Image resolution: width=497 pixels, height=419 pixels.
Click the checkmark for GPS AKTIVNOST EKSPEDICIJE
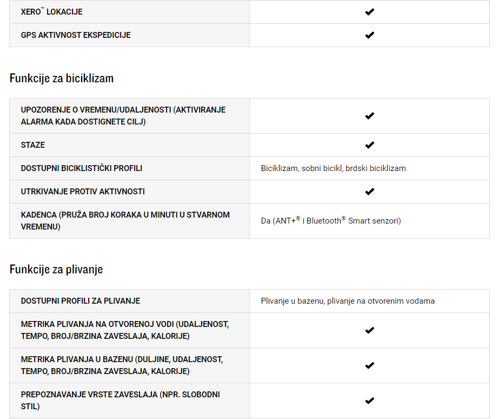point(369,35)
